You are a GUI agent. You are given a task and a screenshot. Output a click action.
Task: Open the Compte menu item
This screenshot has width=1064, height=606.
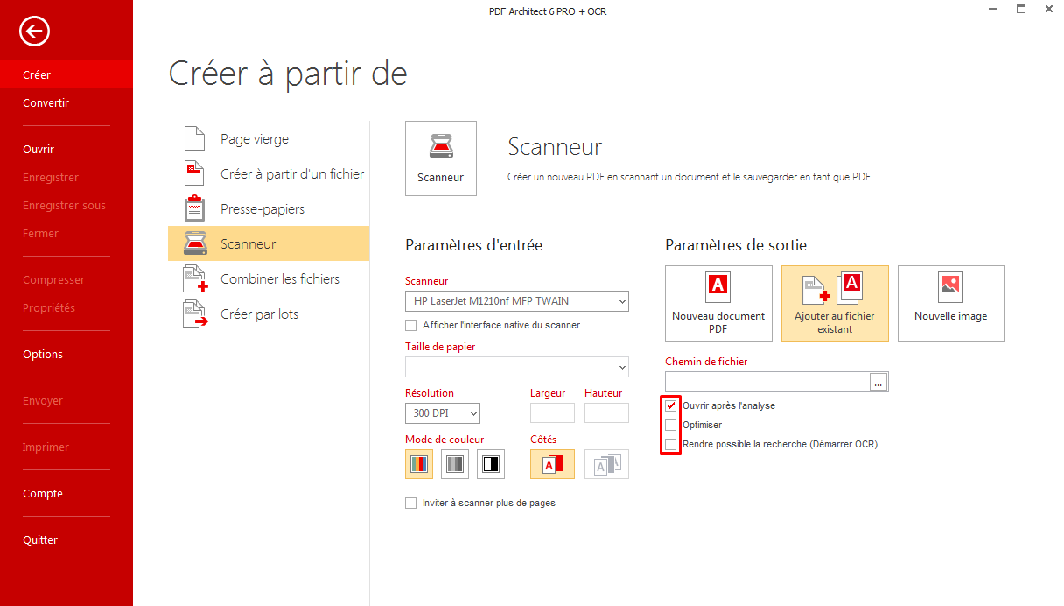[66, 493]
